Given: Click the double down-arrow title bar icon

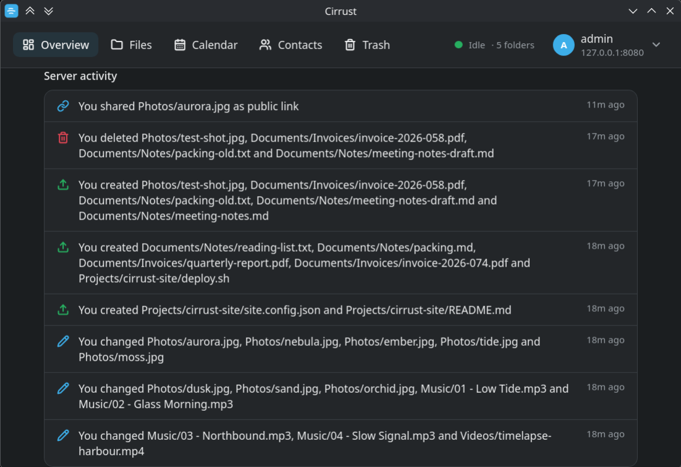Looking at the screenshot, I should [x=49, y=11].
